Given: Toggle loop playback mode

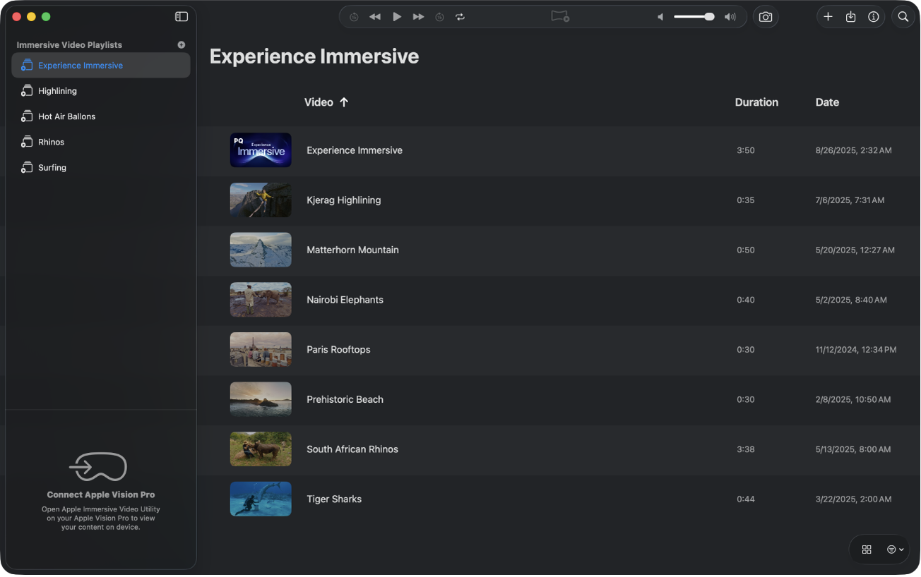Looking at the screenshot, I should click(x=460, y=16).
